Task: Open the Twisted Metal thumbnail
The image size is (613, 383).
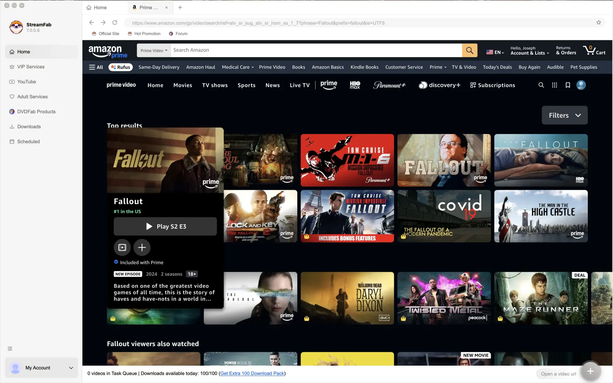Action: (x=444, y=298)
